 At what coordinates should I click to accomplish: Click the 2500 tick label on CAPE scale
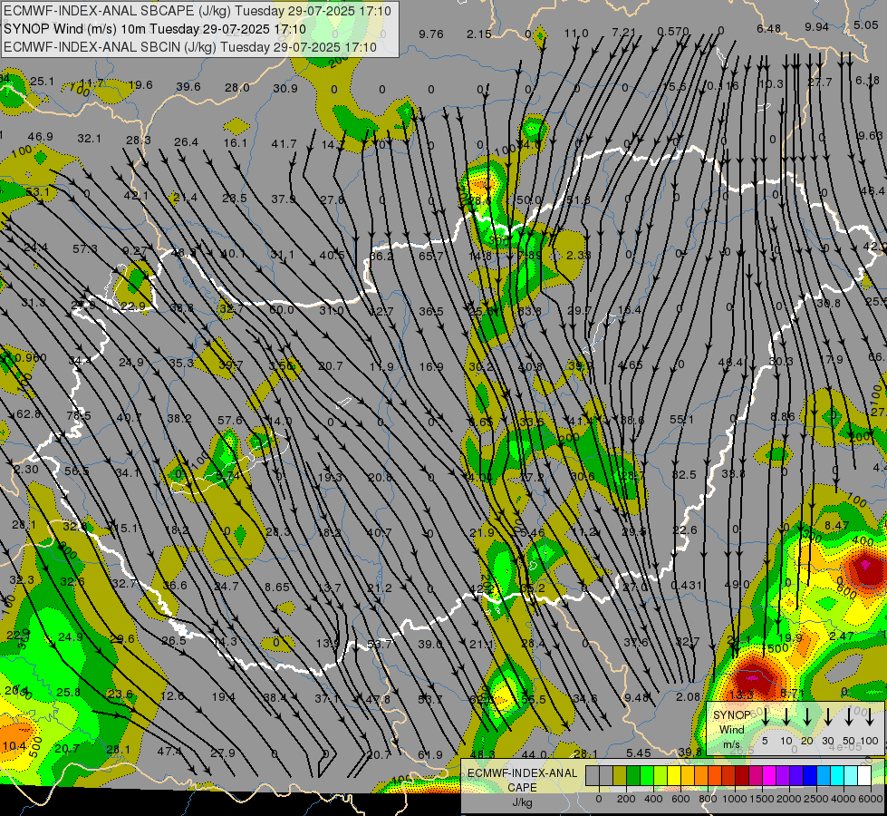pos(815,799)
